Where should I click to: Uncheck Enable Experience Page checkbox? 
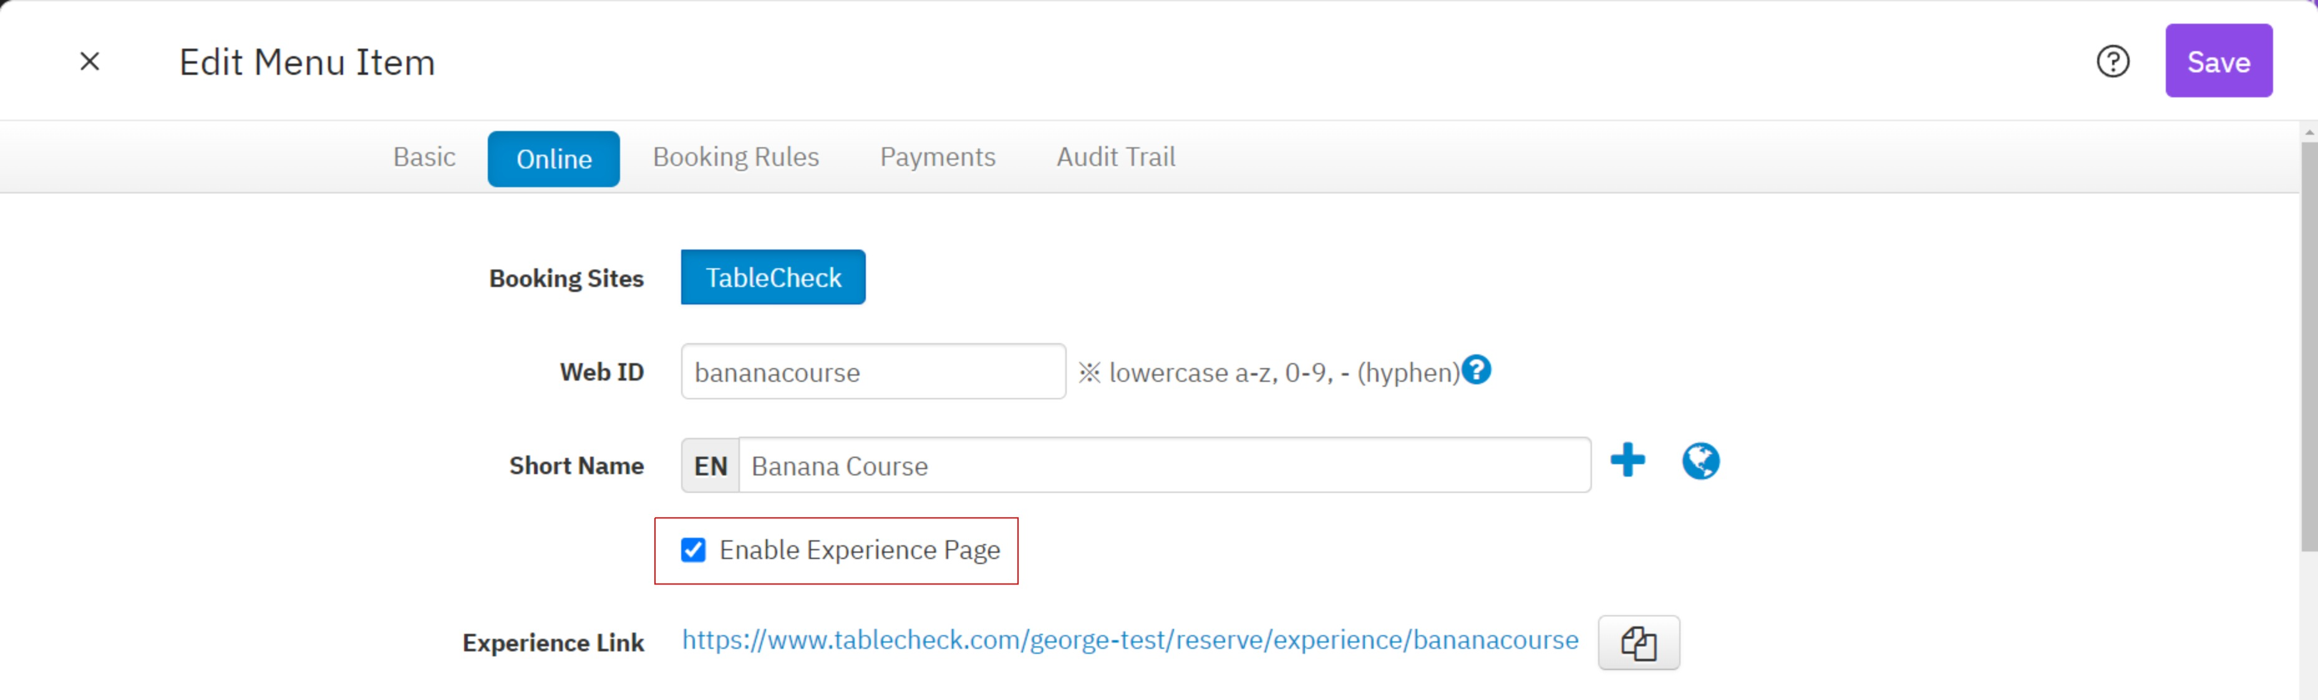(693, 550)
